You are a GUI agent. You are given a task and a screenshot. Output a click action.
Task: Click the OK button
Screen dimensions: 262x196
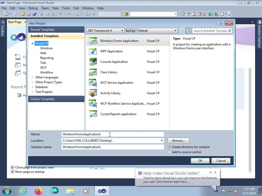pyautogui.click(x=200, y=161)
